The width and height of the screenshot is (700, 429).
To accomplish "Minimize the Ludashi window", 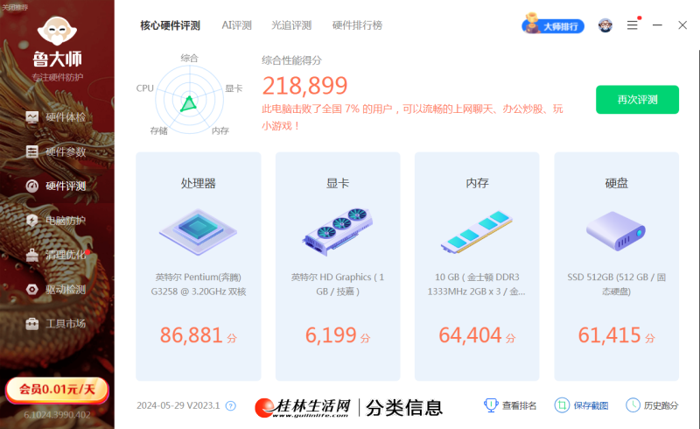I will [x=657, y=25].
